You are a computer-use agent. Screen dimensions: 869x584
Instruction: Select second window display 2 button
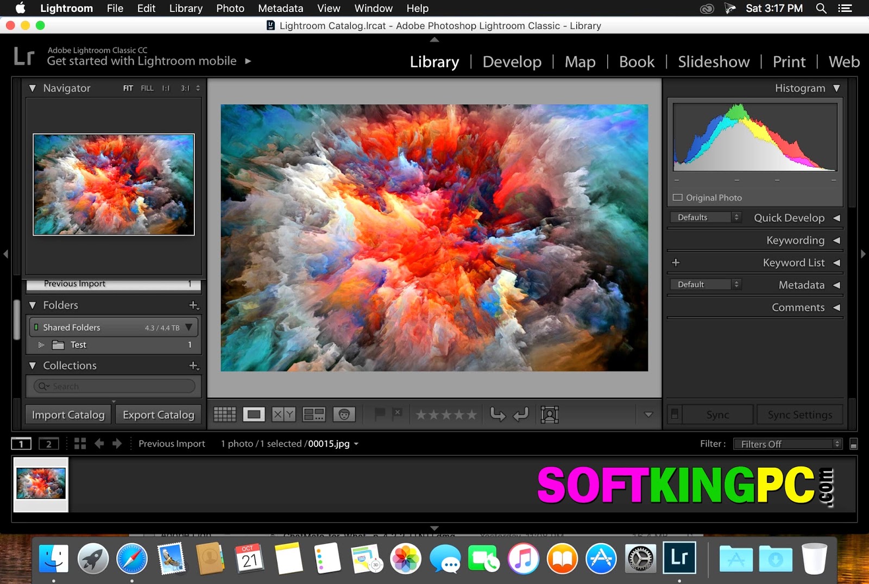48,444
